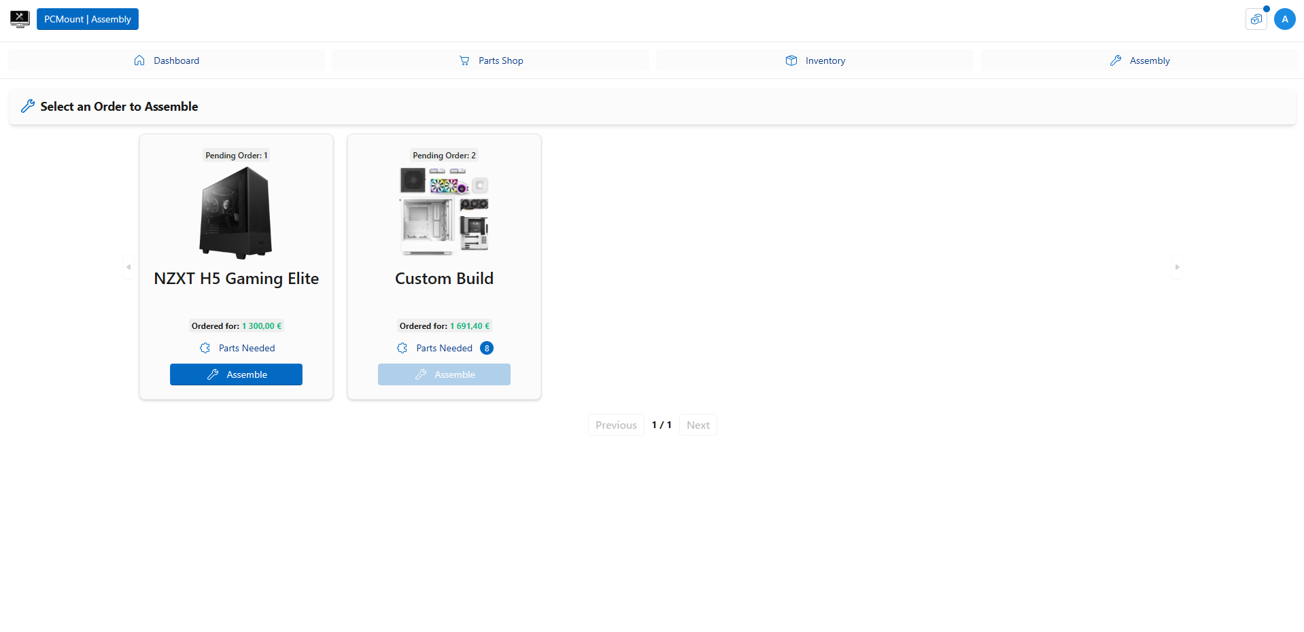Click the missing parts badge showing 8
Screen dimensions: 1304x632
487,348
